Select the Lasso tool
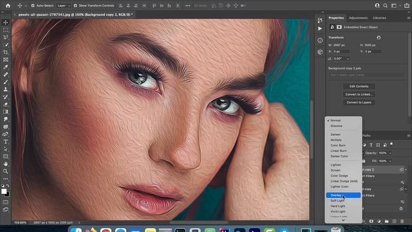412x232 pixels. 6,37
